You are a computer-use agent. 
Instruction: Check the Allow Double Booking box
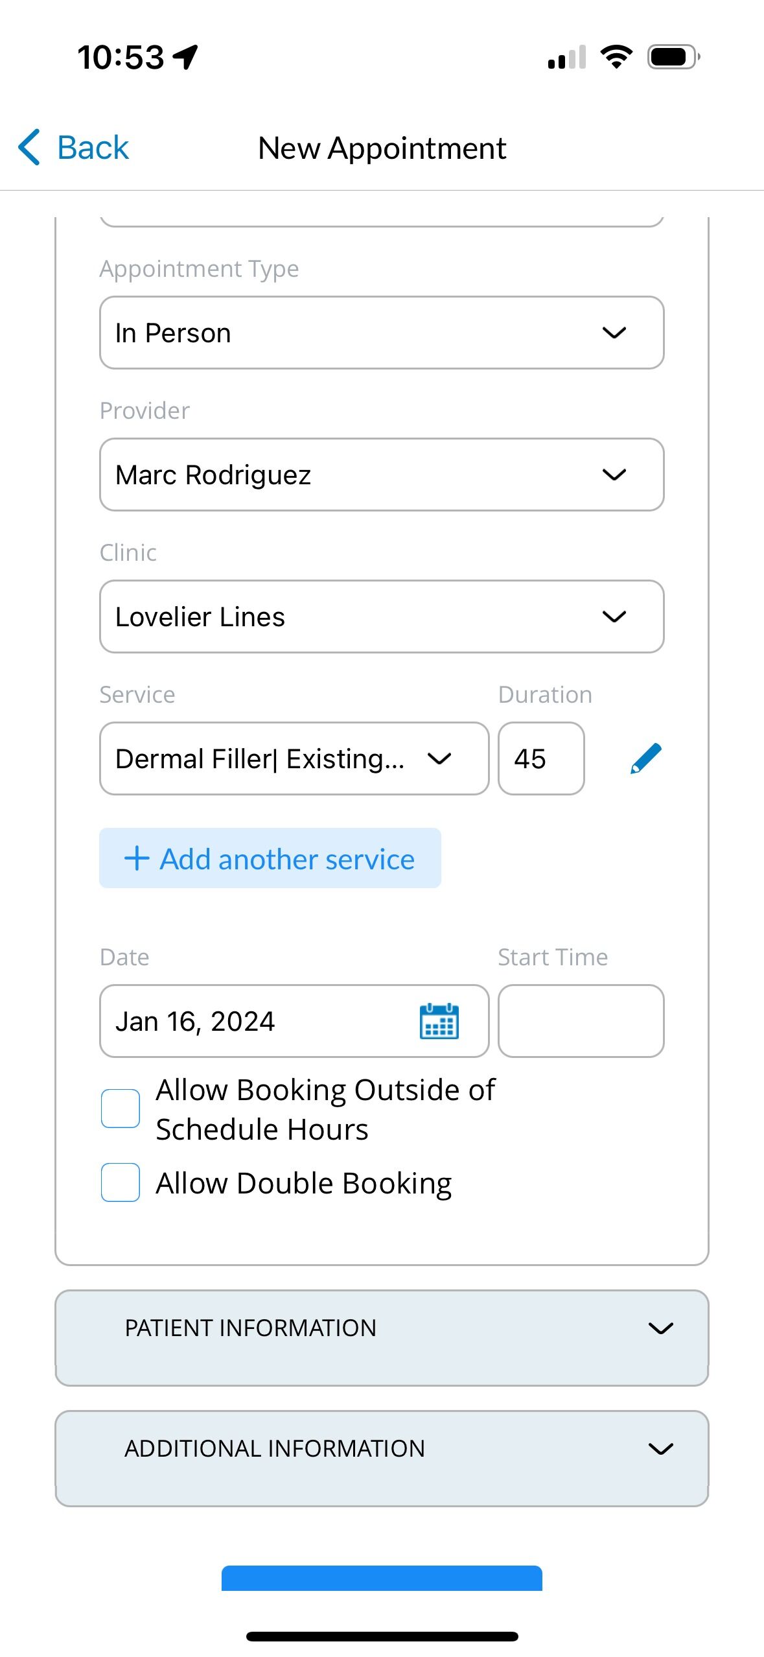pyautogui.click(x=121, y=1182)
